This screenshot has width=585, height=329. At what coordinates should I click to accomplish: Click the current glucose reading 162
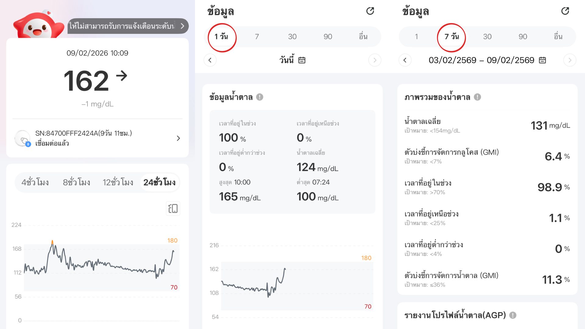pyautogui.click(x=87, y=81)
